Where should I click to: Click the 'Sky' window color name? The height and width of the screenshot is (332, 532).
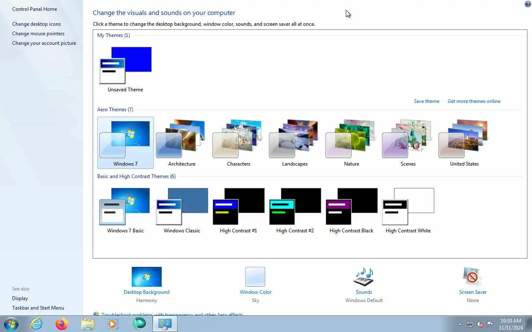(256, 300)
